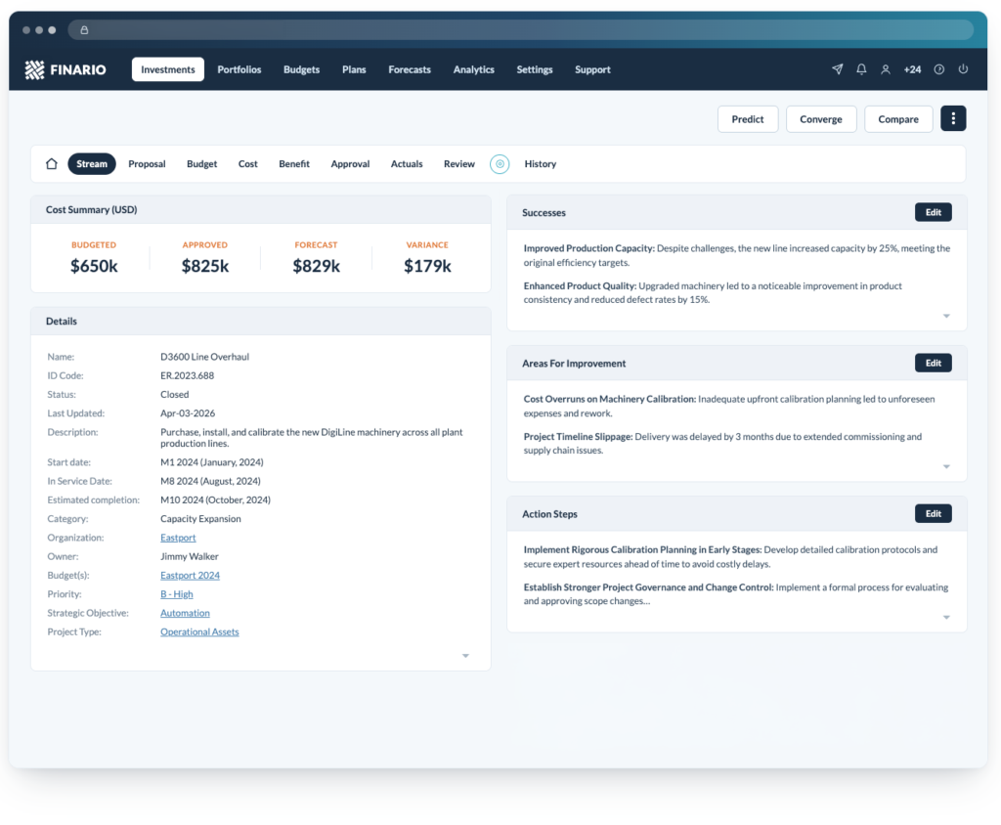The width and height of the screenshot is (1001, 825).
Task: Open the Budgets menu
Action: (x=301, y=69)
